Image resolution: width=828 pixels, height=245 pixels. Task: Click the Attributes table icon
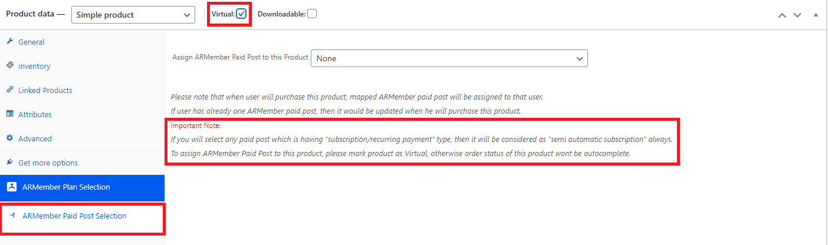pyautogui.click(x=9, y=114)
